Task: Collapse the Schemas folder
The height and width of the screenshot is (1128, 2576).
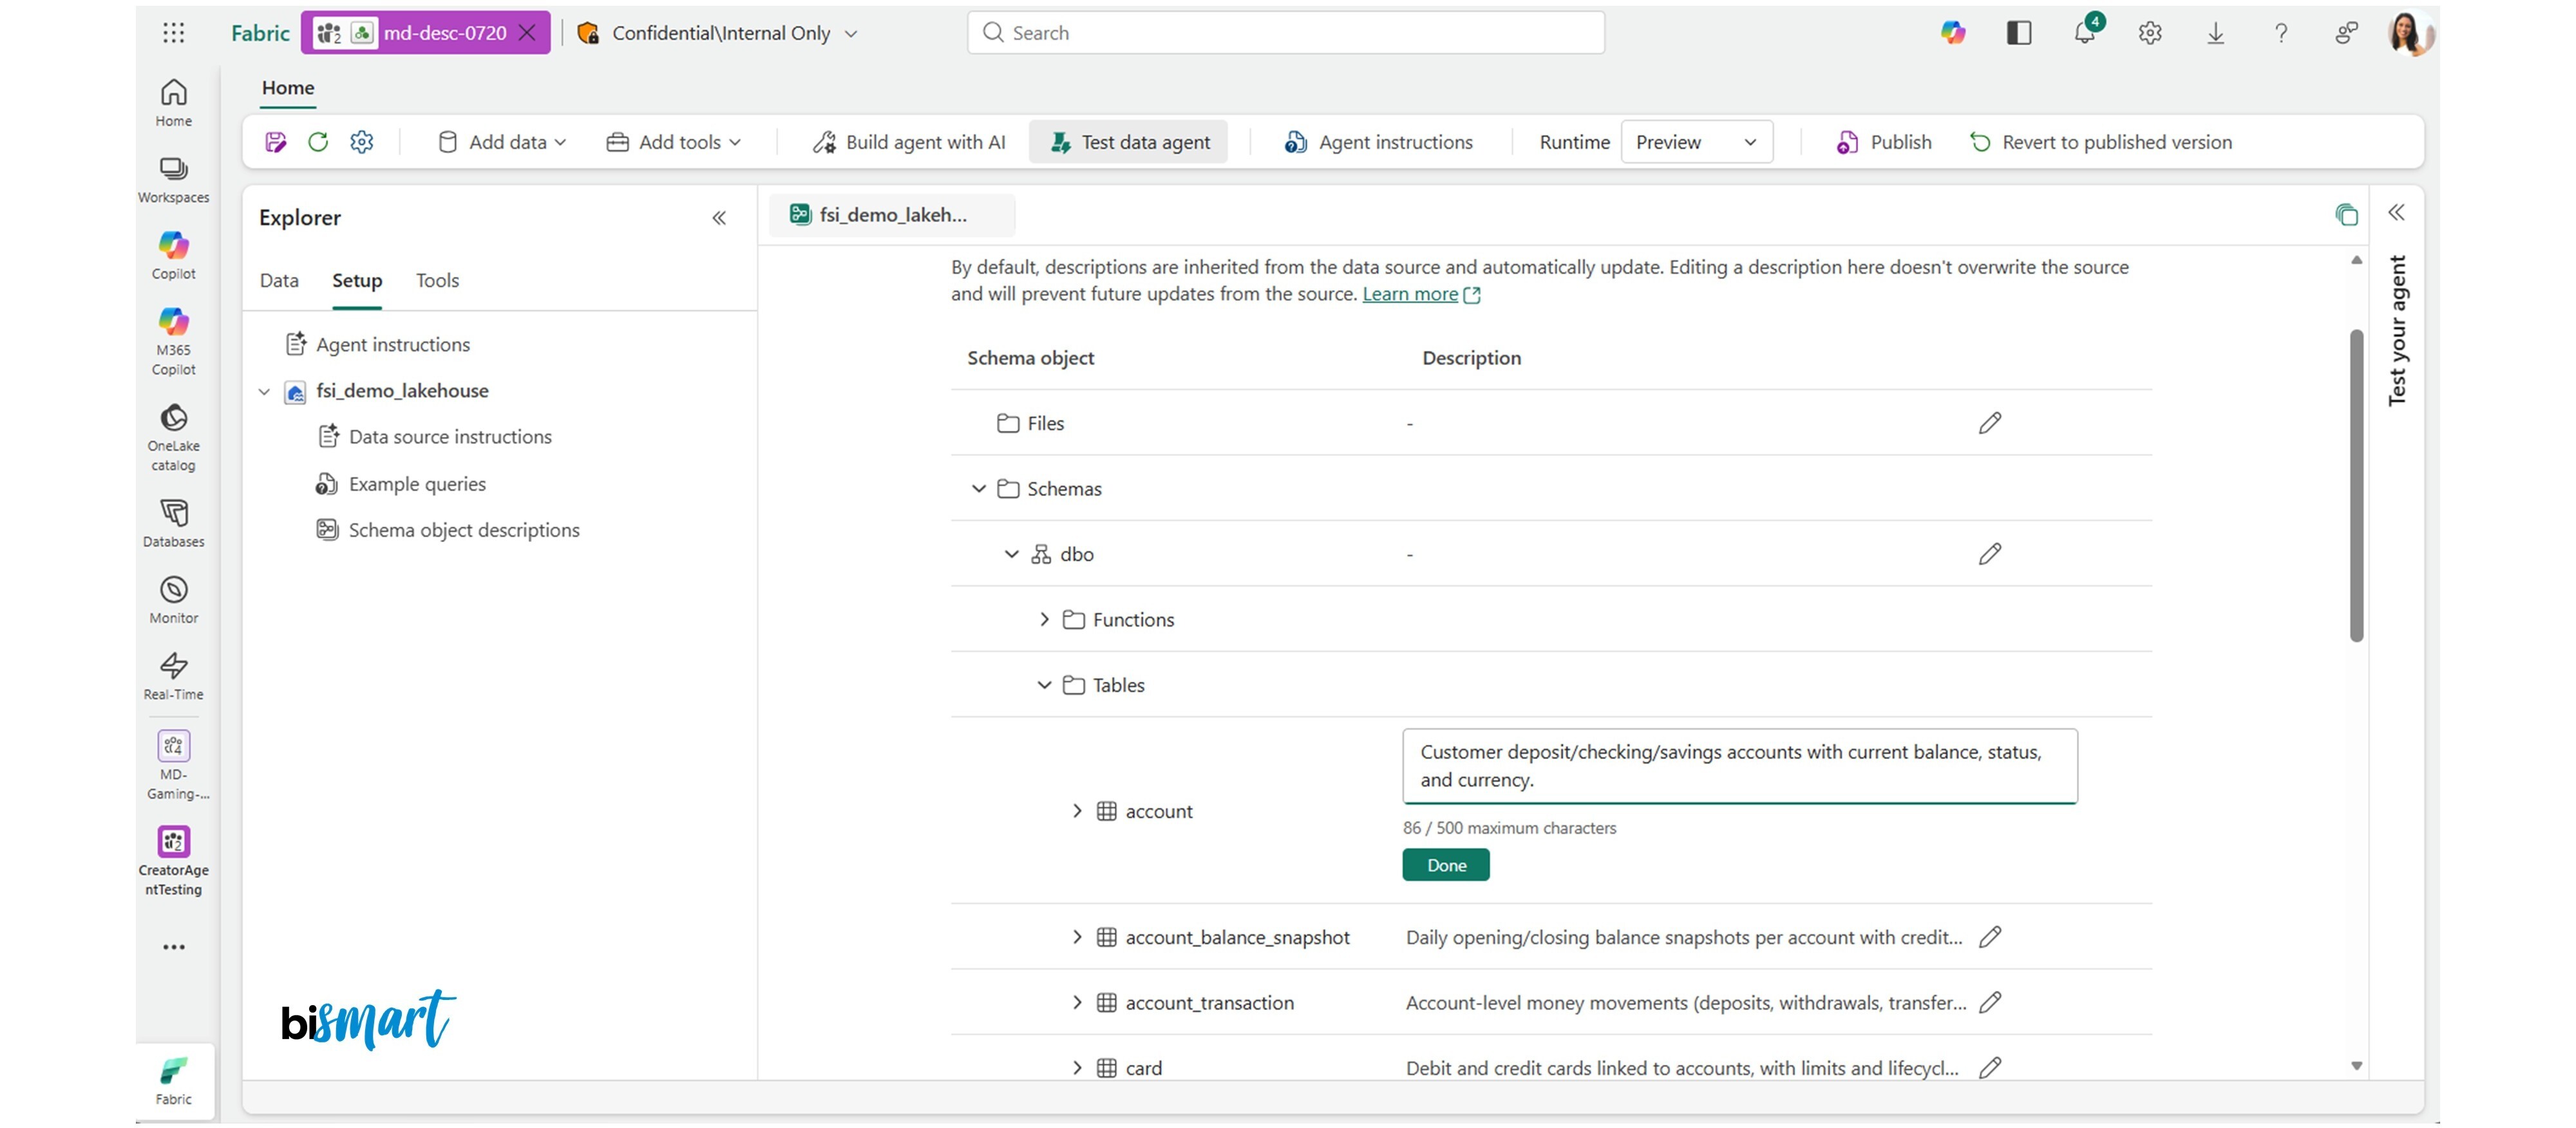Action: (979, 489)
